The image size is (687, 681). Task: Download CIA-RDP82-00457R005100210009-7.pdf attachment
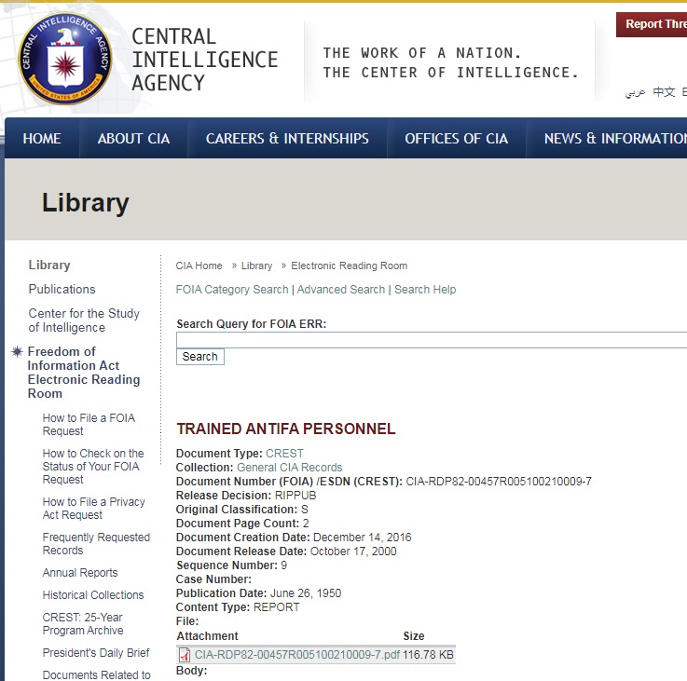click(297, 655)
